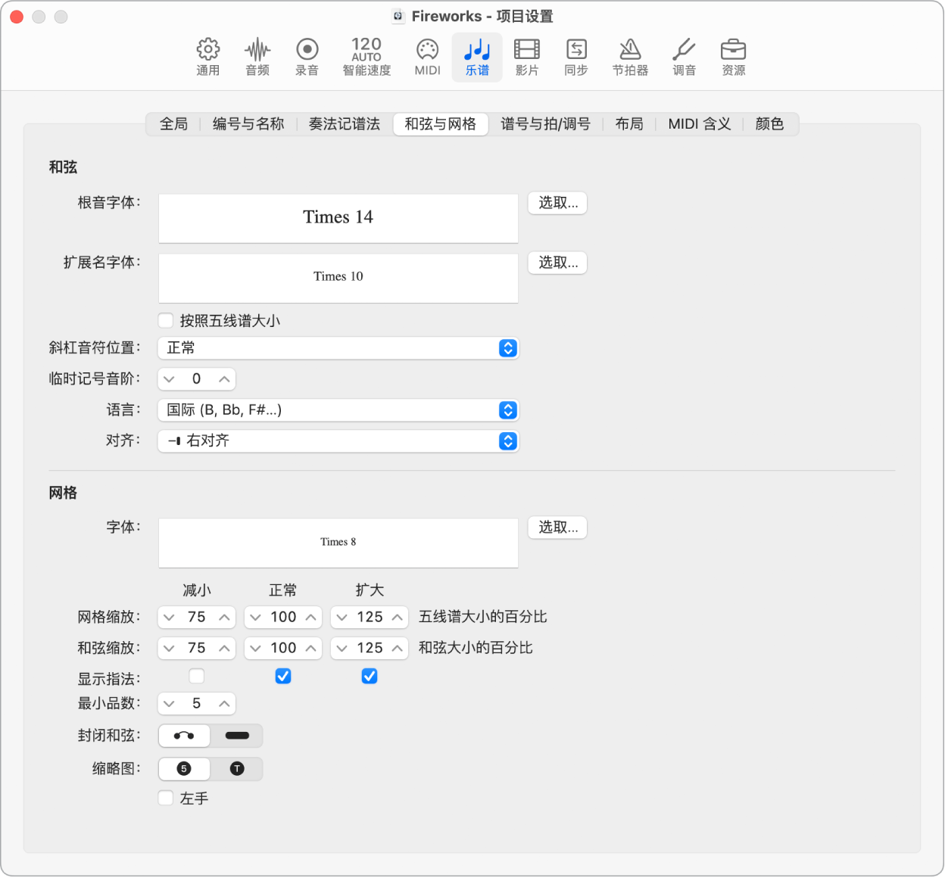Select the 影片 icon
Image resolution: width=945 pixels, height=878 pixels.
pos(526,57)
